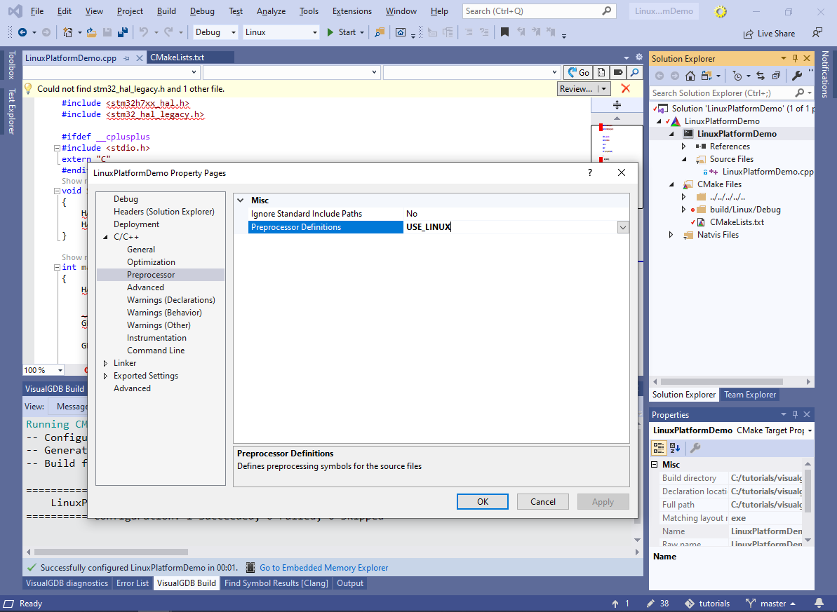
Task: Toggle bookmark on current line
Action: pyautogui.click(x=504, y=32)
